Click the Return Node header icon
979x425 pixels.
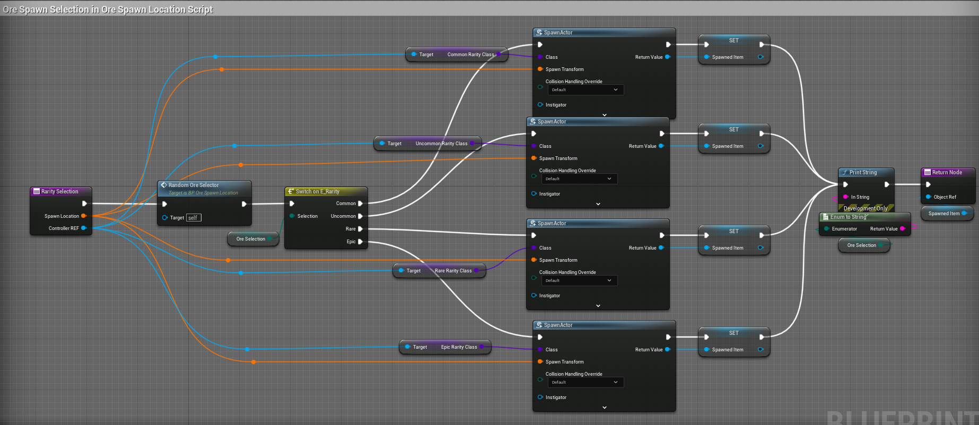click(928, 172)
